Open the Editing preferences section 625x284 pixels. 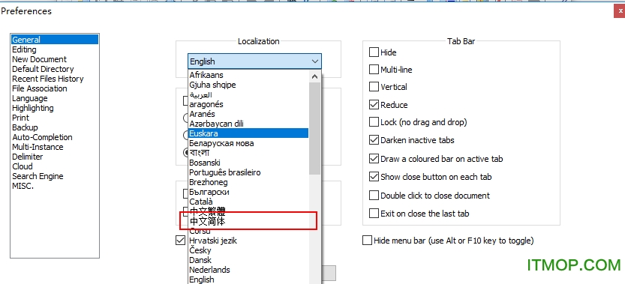coord(24,49)
